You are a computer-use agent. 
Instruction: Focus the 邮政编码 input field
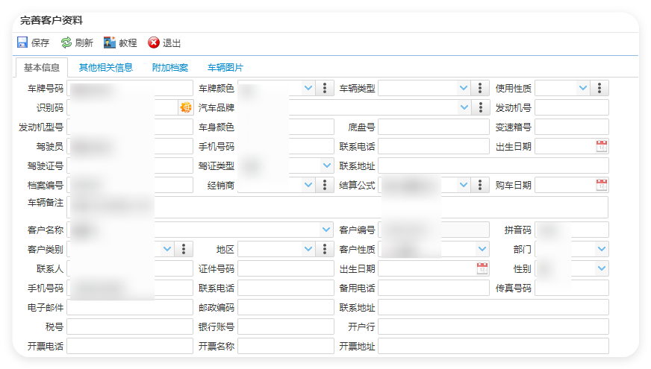click(x=286, y=307)
